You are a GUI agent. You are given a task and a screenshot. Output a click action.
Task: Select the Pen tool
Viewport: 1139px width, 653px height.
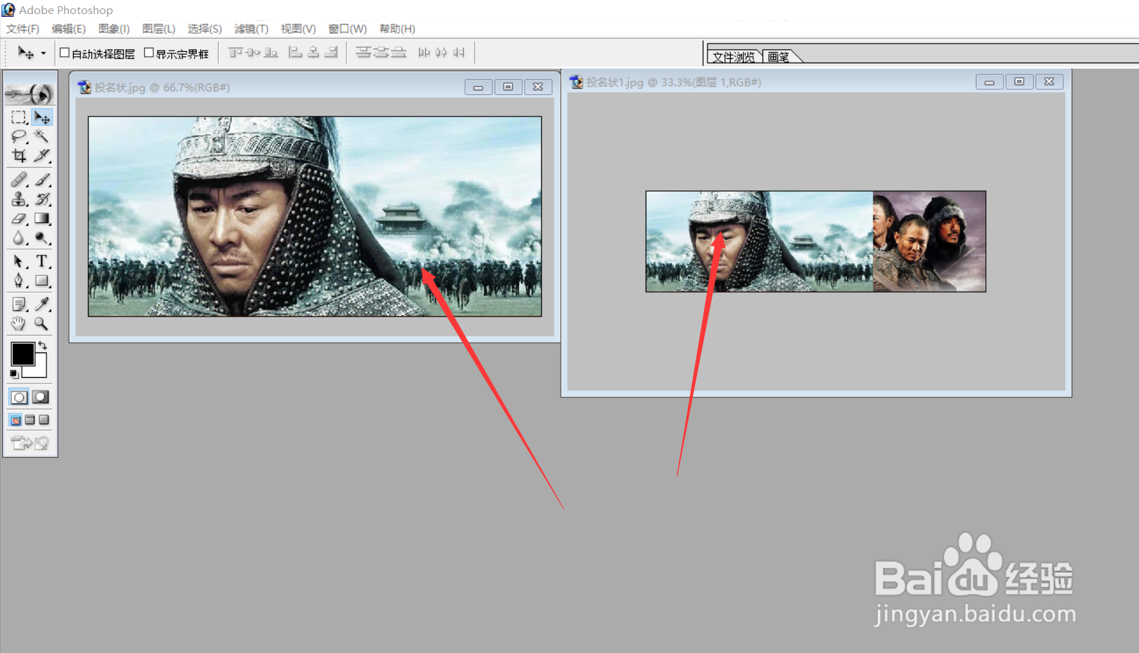click(19, 281)
